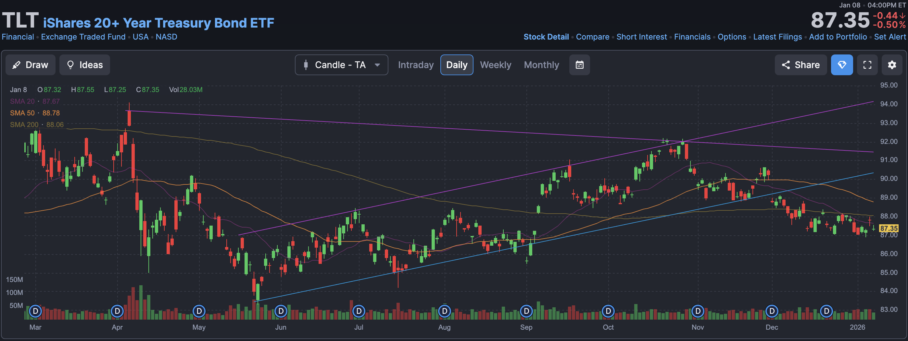Click the dividend marker above Jun
Viewport: 908px width, 341px height.
pos(281,311)
